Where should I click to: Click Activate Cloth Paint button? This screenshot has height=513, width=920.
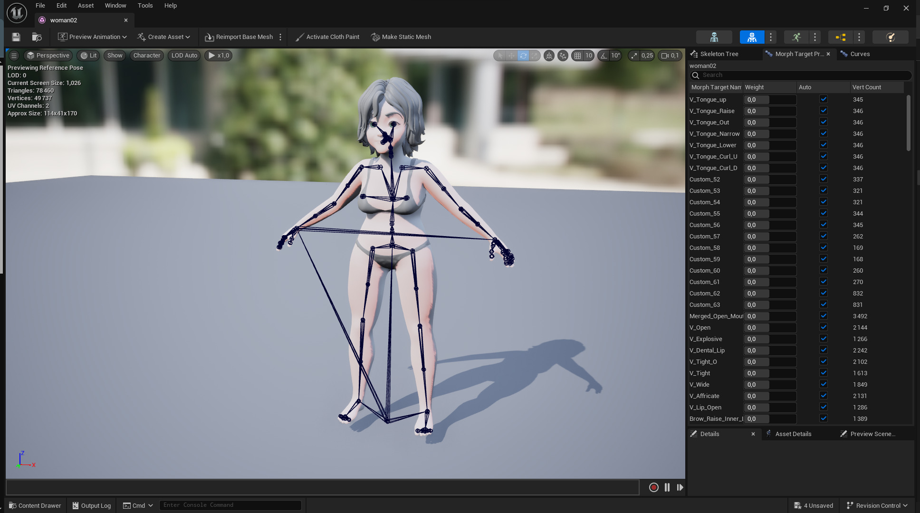327,37
